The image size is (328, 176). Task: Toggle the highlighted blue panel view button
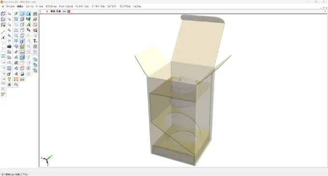click(22, 14)
